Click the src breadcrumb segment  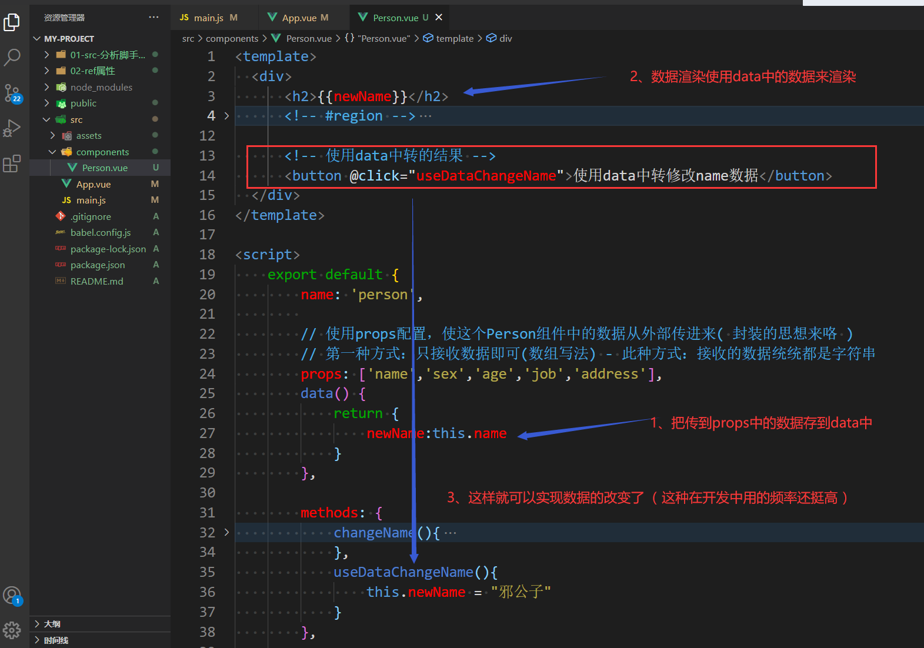click(x=188, y=38)
